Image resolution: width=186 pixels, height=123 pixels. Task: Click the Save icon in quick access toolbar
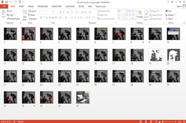tap(7, 2)
